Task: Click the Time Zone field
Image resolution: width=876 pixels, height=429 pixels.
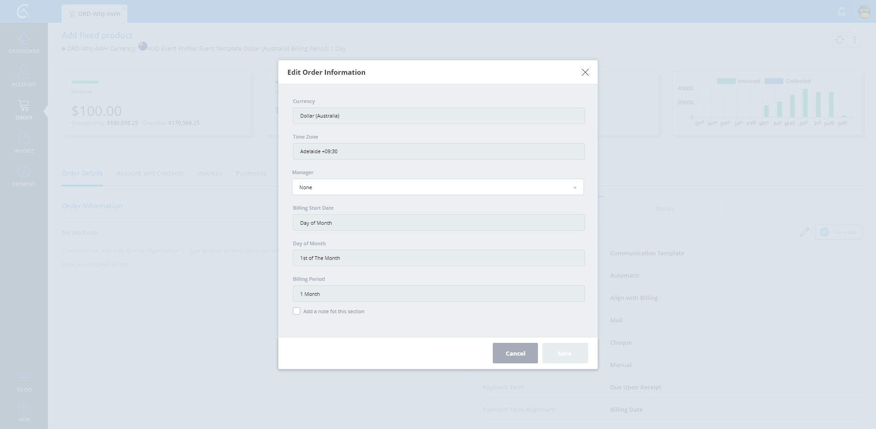Action: click(438, 151)
